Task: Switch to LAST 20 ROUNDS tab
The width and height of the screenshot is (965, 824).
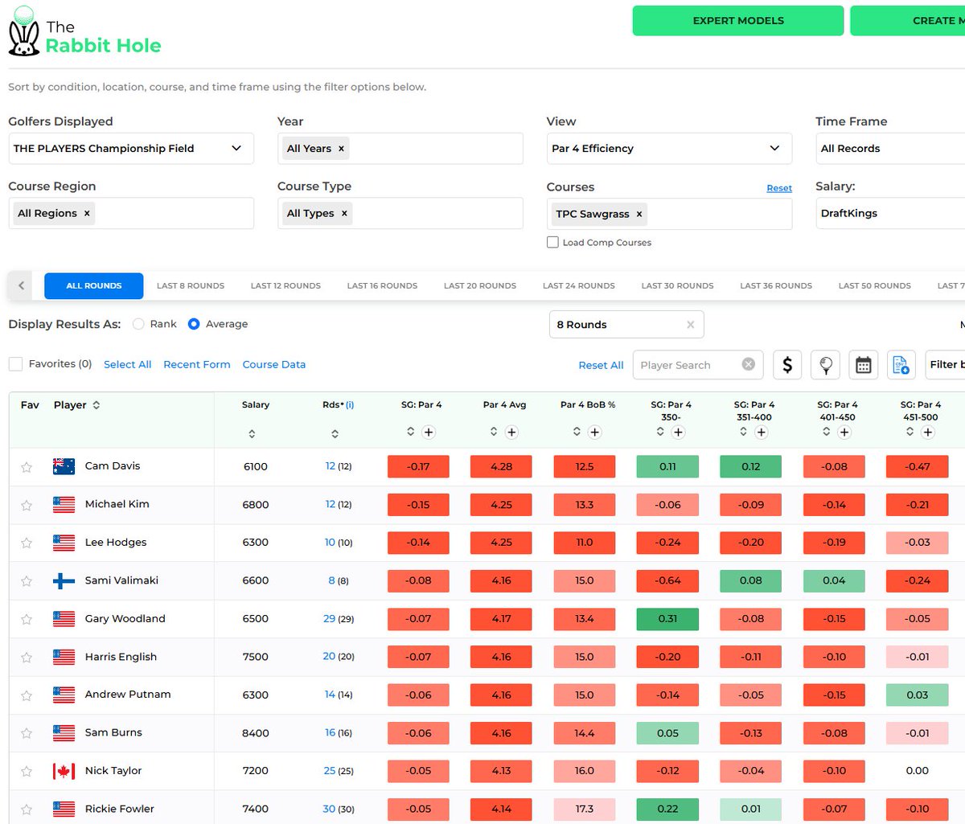Action: click(480, 286)
